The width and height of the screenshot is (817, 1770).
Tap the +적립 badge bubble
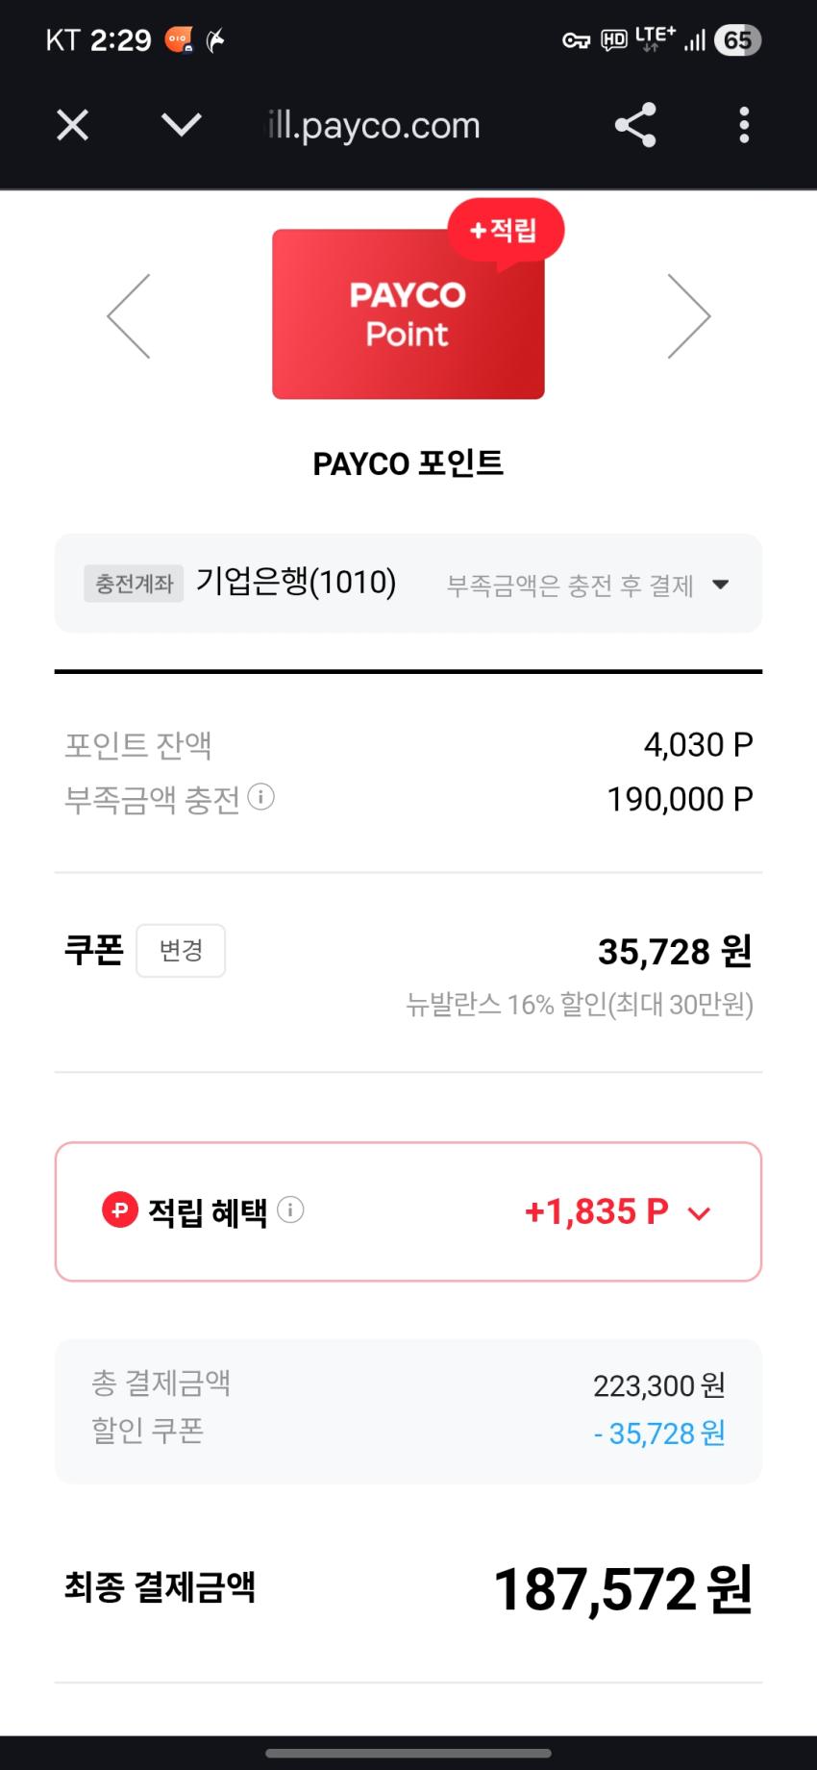(506, 231)
